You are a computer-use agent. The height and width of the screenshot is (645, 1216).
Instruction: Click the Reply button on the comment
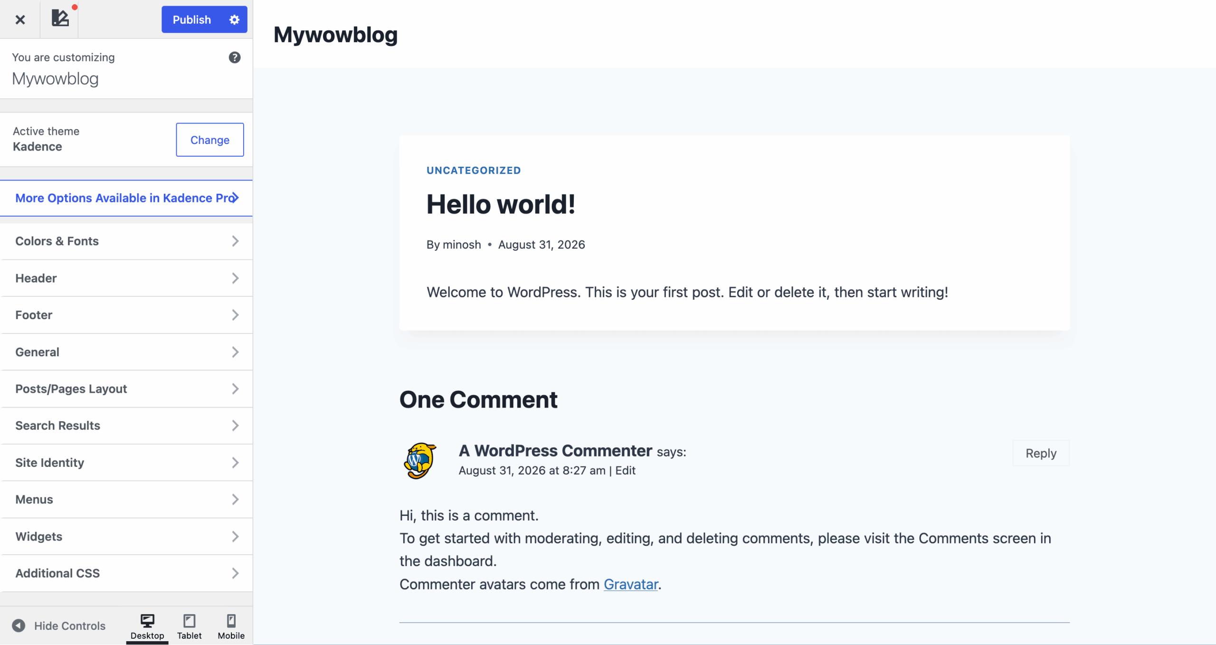(x=1041, y=453)
